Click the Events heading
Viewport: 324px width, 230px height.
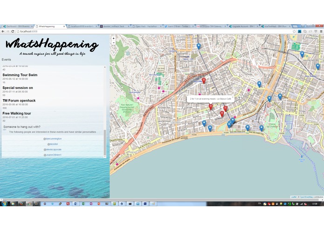pyautogui.click(x=6, y=60)
